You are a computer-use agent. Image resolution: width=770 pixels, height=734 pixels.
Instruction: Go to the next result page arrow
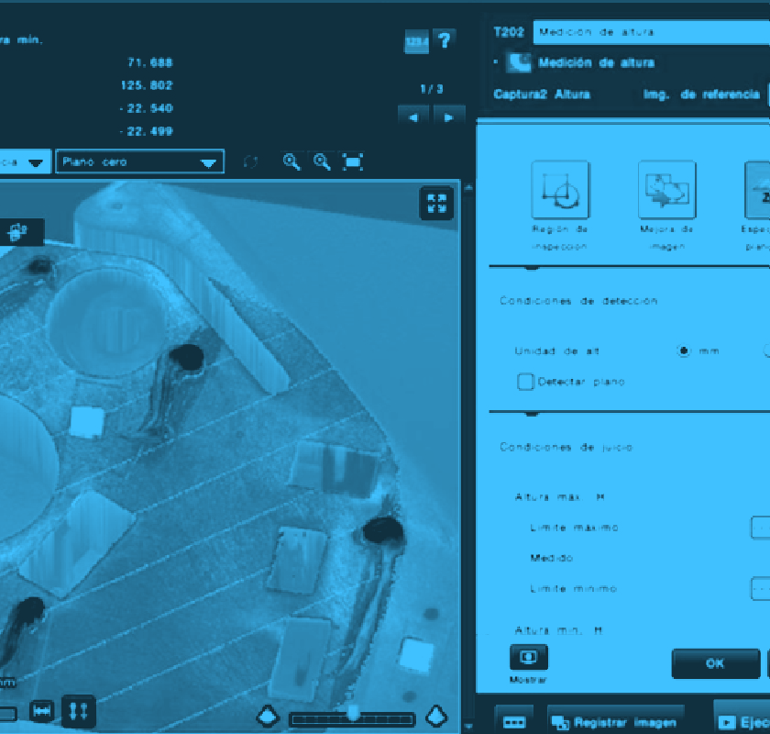click(x=448, y=117)
